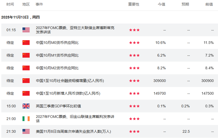Click US flag in 01:15 Bostic speech row
218x138 pixels.
(x=26, y=30)
